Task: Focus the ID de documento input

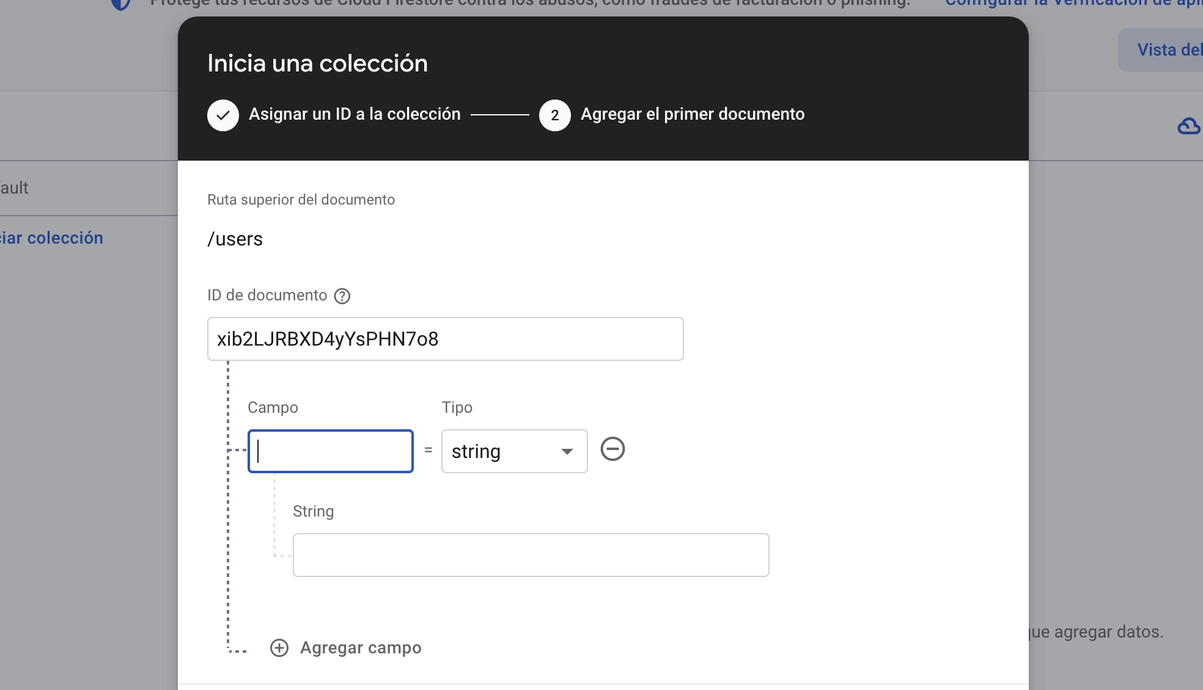Action: coord(445,339)
